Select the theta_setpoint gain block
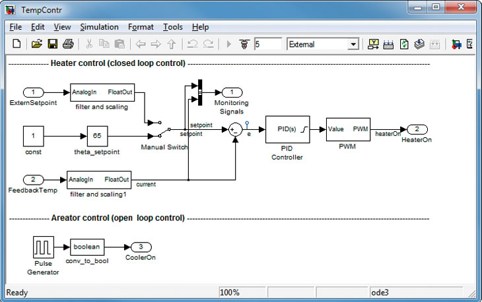Image resolution: width=482 pixels, height=302 pixels. (97, 136)
